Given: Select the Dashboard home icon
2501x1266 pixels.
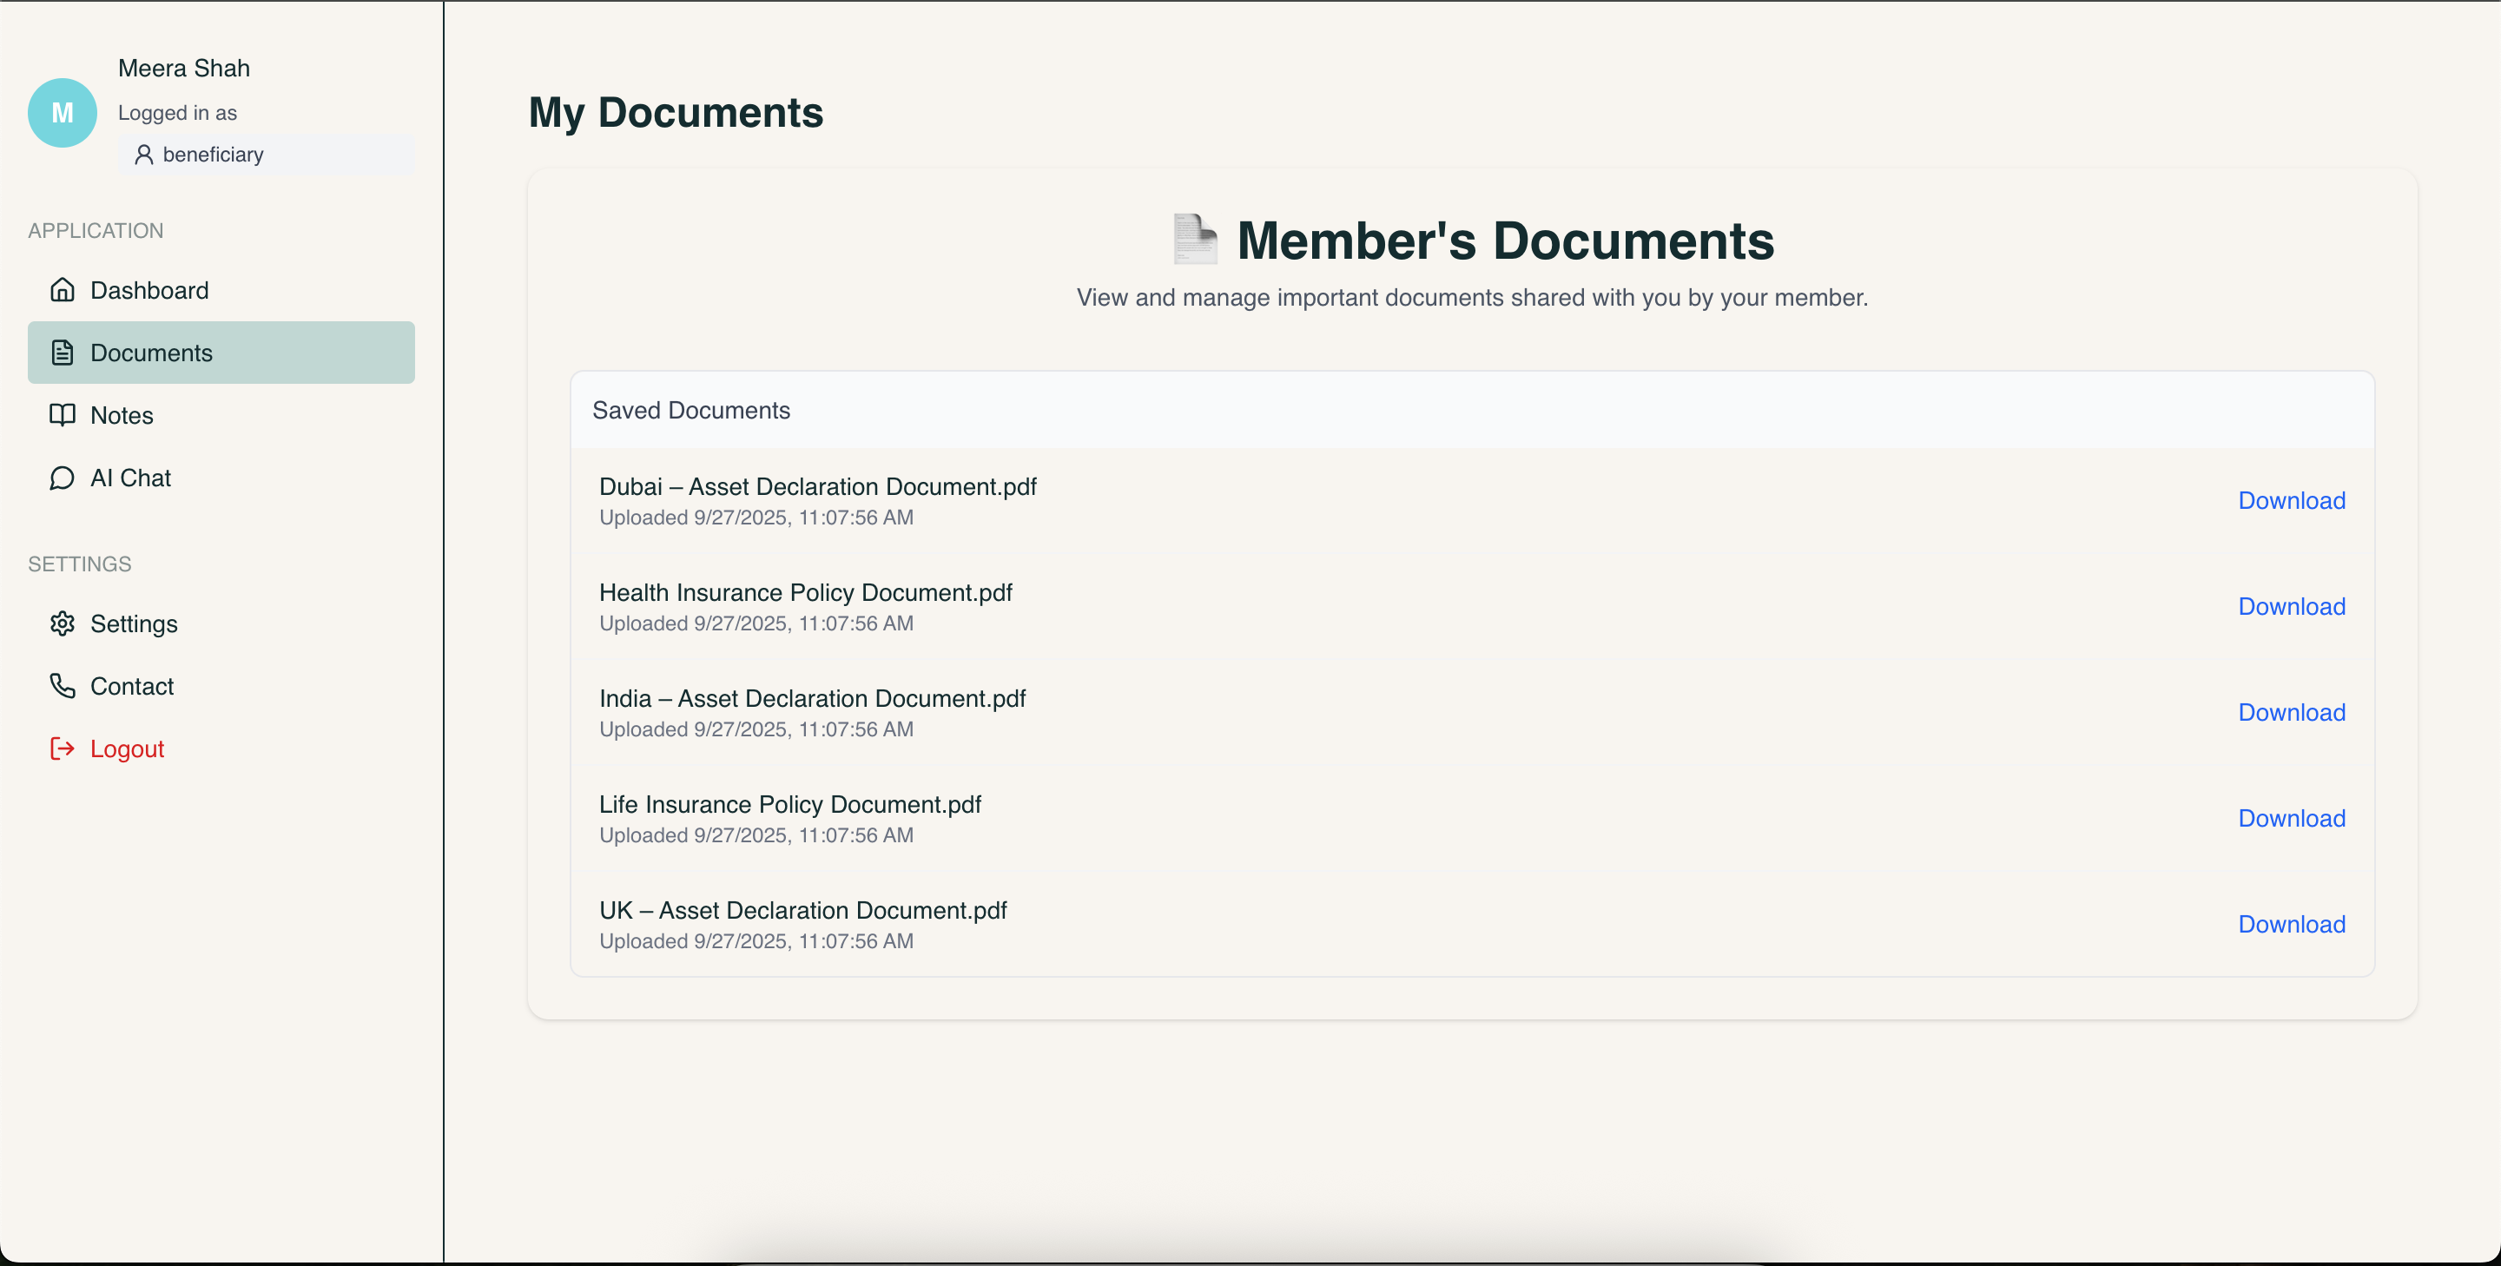Looking at the screenshot, I should 63,289.
